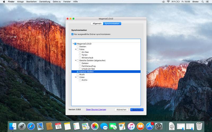This screenshot has width=212, height=132.
Task: Click the Speichern button
Action: click(137, 110)
